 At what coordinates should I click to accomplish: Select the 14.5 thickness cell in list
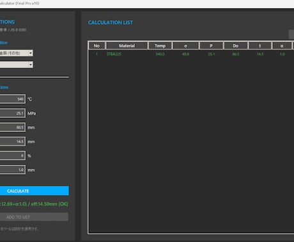point(260,54)
